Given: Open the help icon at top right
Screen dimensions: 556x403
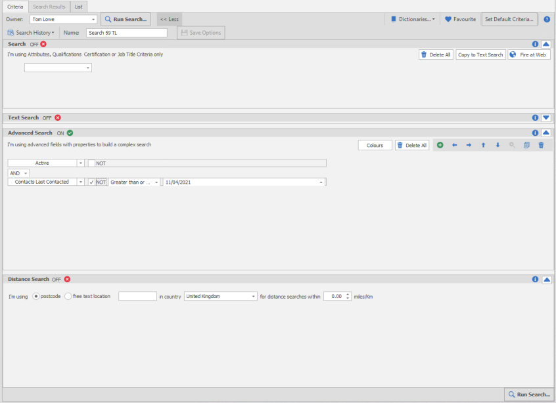Looking at the screenshot, I should point(547,20).
